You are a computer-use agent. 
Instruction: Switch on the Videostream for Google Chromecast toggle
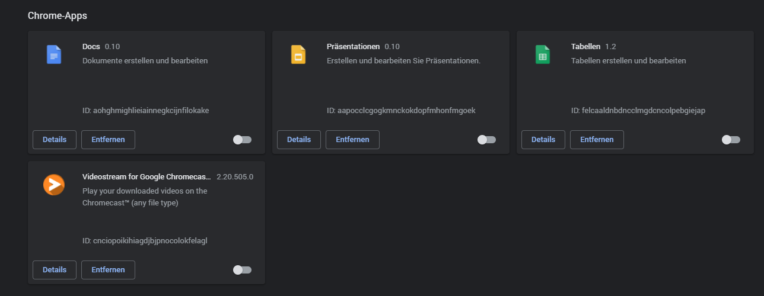coord(242,270)
